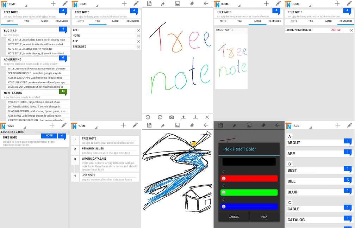Open the image icon above Tree note drawing
This screenshot has width=355, height=228.
(177, 4)
